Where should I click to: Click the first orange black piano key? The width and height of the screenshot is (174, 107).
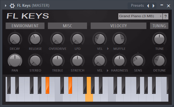click(x=47, y=85)
